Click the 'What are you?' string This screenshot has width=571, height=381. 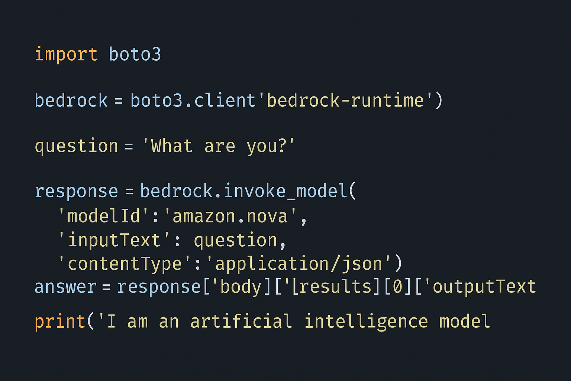tap(219, 146)
